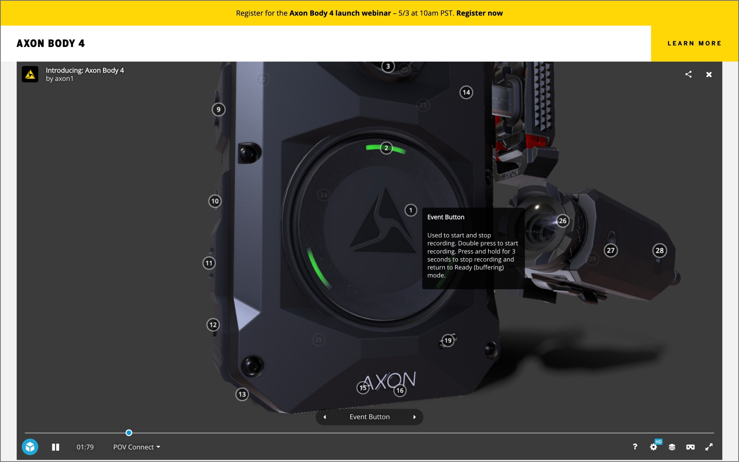Go to previous annotation with left arrow
This screenshot has width=739, height=462.
(x=324, y=417)
